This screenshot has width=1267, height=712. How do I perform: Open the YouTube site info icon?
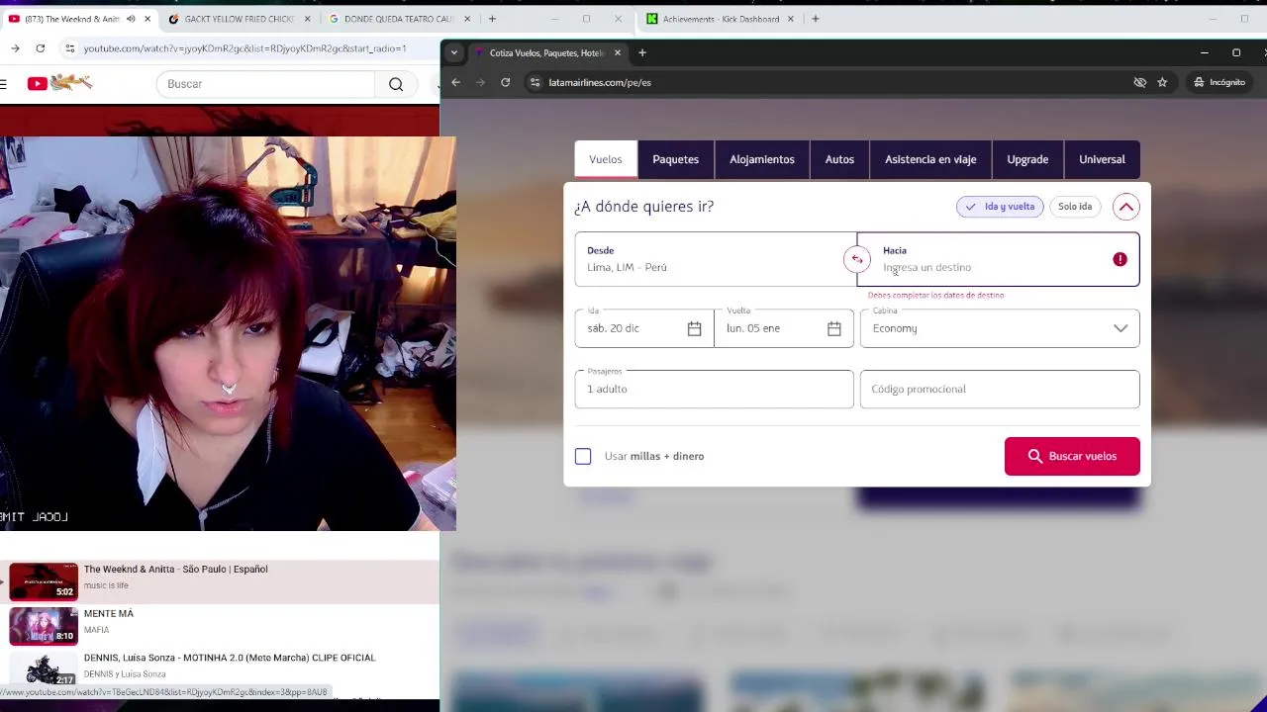click(x=69, y=47)
